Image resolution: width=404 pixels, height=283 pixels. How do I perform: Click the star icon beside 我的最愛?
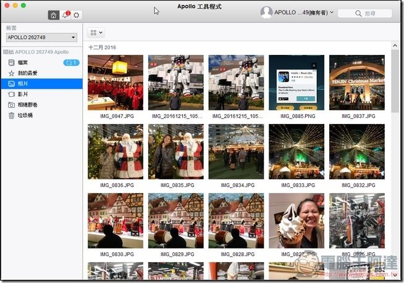click(11, 73)
